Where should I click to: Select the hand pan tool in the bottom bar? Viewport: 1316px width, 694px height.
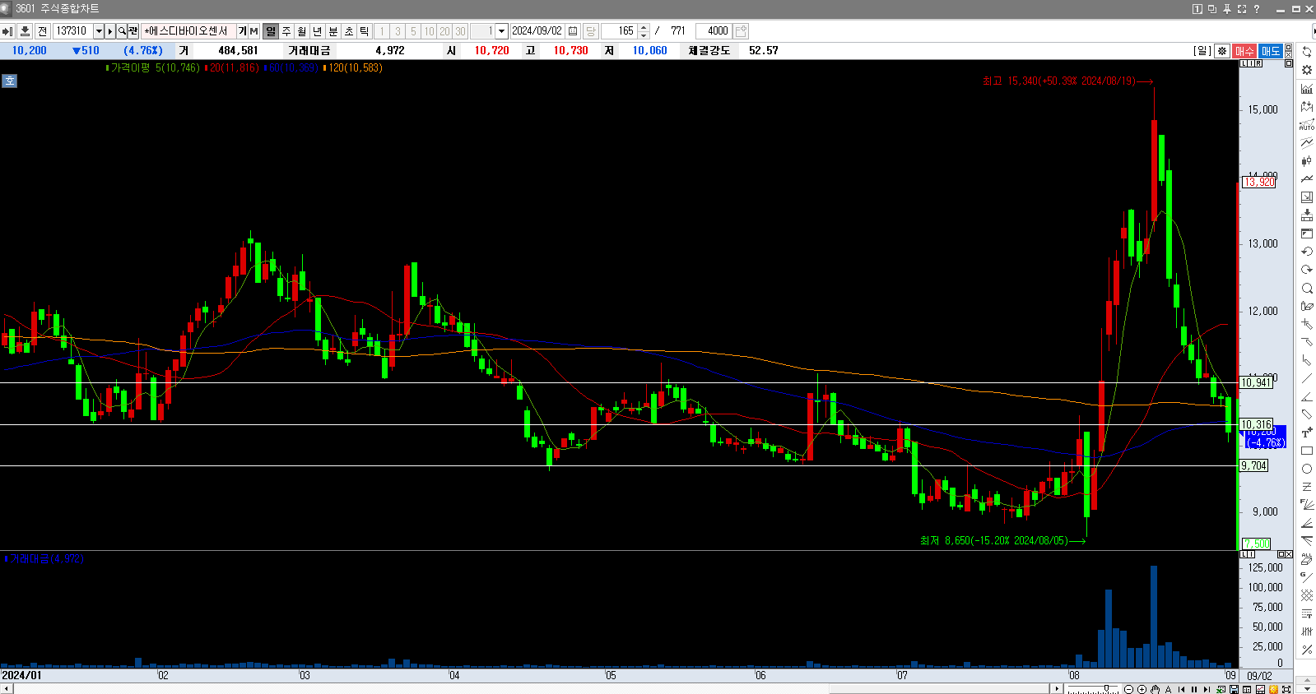[1155, 689]
